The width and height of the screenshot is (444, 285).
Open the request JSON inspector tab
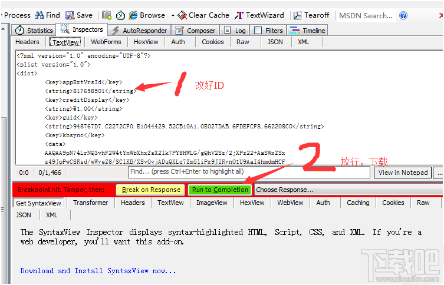click(x=275, y=42)
